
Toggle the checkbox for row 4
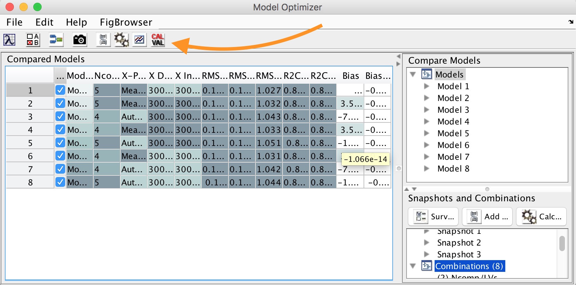[60, 130]
